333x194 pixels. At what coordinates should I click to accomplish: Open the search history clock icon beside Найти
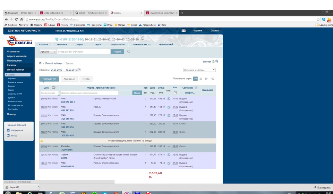click(128, 51)
